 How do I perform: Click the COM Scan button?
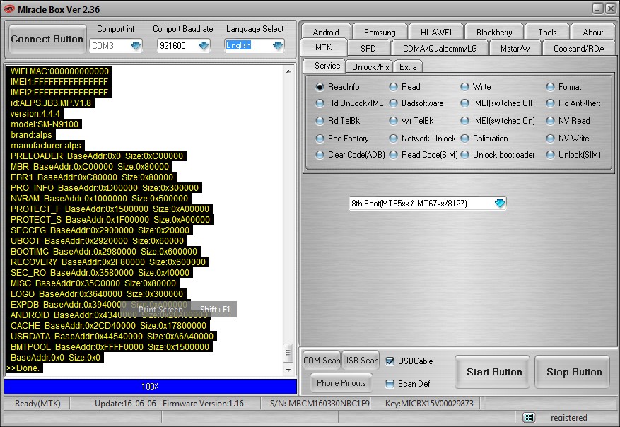point(322,360)
